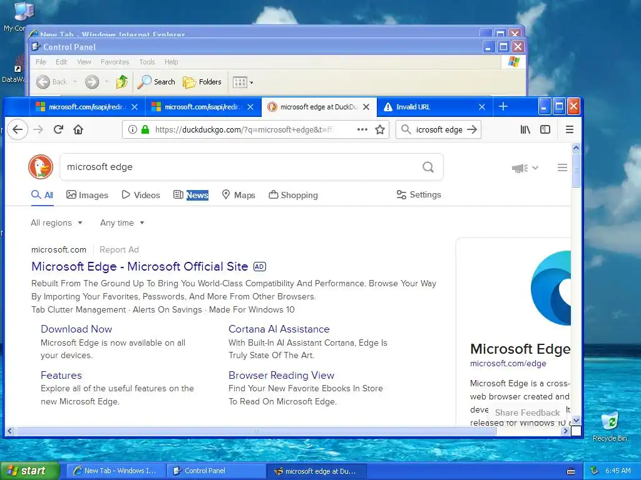The image size is (641, 480).
Task: Open DuckDuckGo side menu icon
Action: 562,167
